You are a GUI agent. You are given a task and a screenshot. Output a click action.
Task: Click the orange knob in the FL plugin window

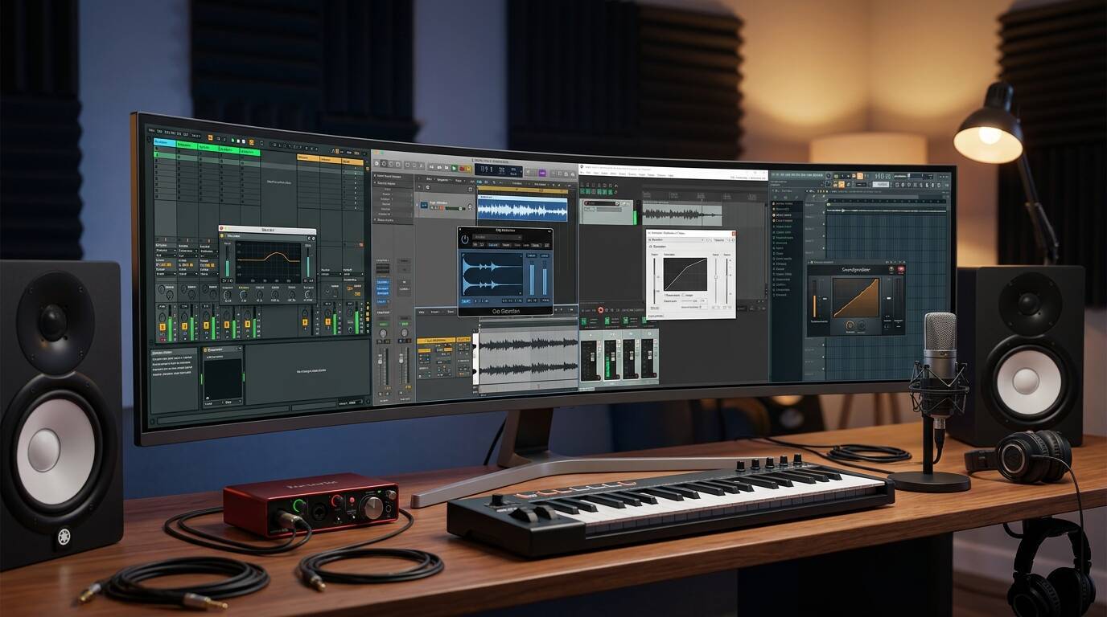tap(850, 325)
